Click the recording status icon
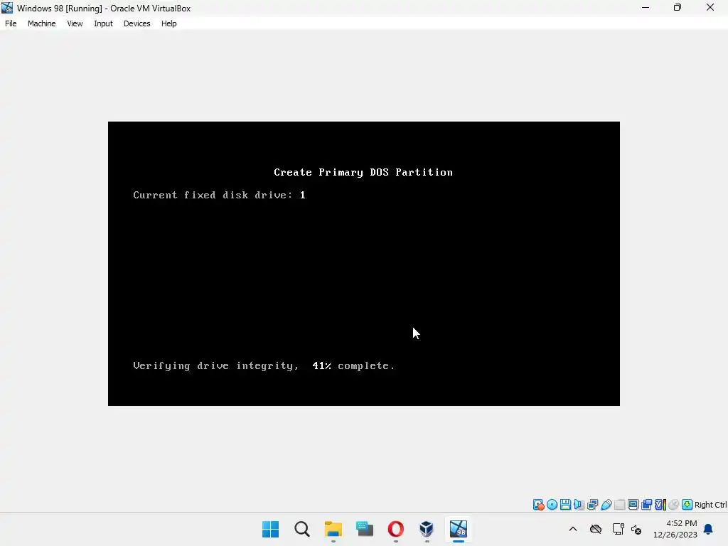 (646, 505)
